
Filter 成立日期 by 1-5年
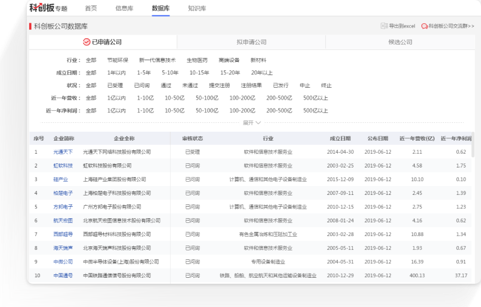tap(144, 73)
